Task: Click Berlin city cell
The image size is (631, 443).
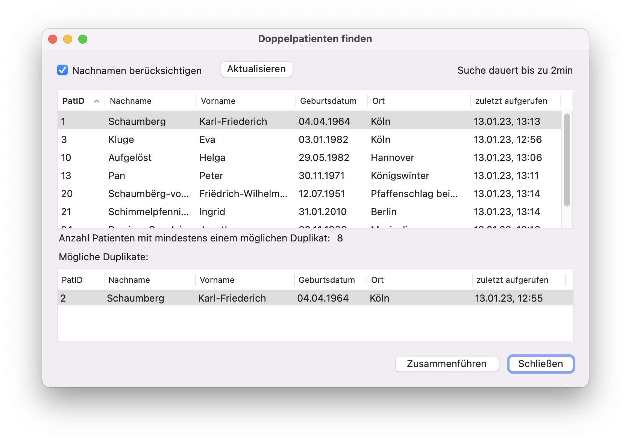Action: 384,212
